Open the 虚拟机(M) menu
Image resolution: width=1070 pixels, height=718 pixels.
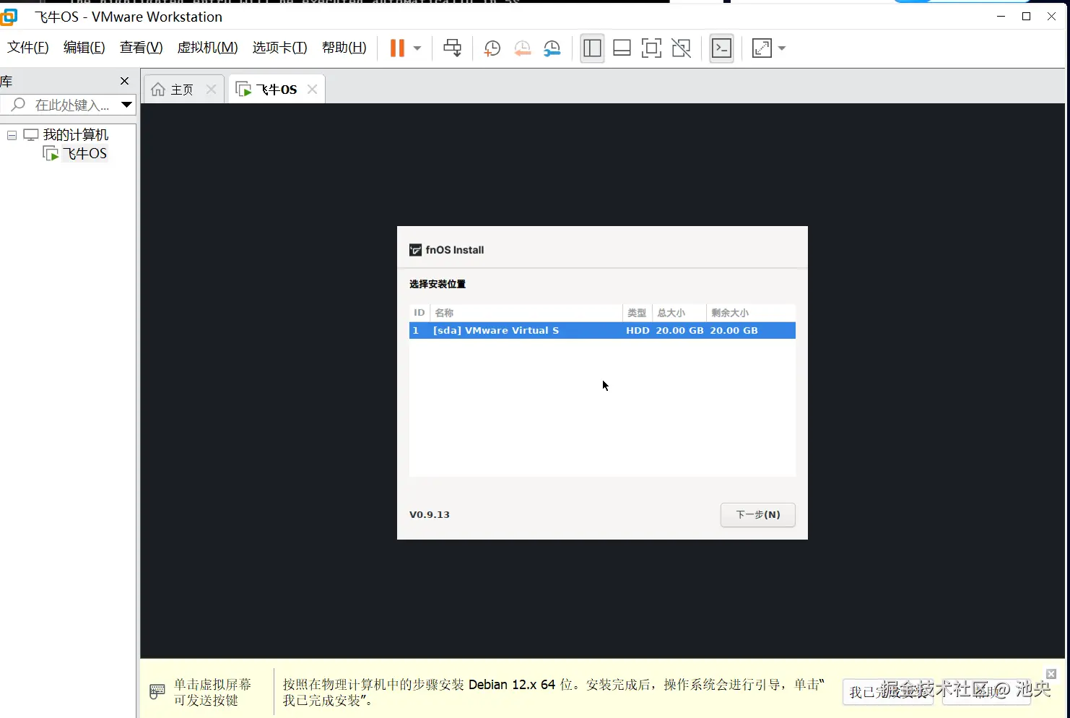coord(207,48)
